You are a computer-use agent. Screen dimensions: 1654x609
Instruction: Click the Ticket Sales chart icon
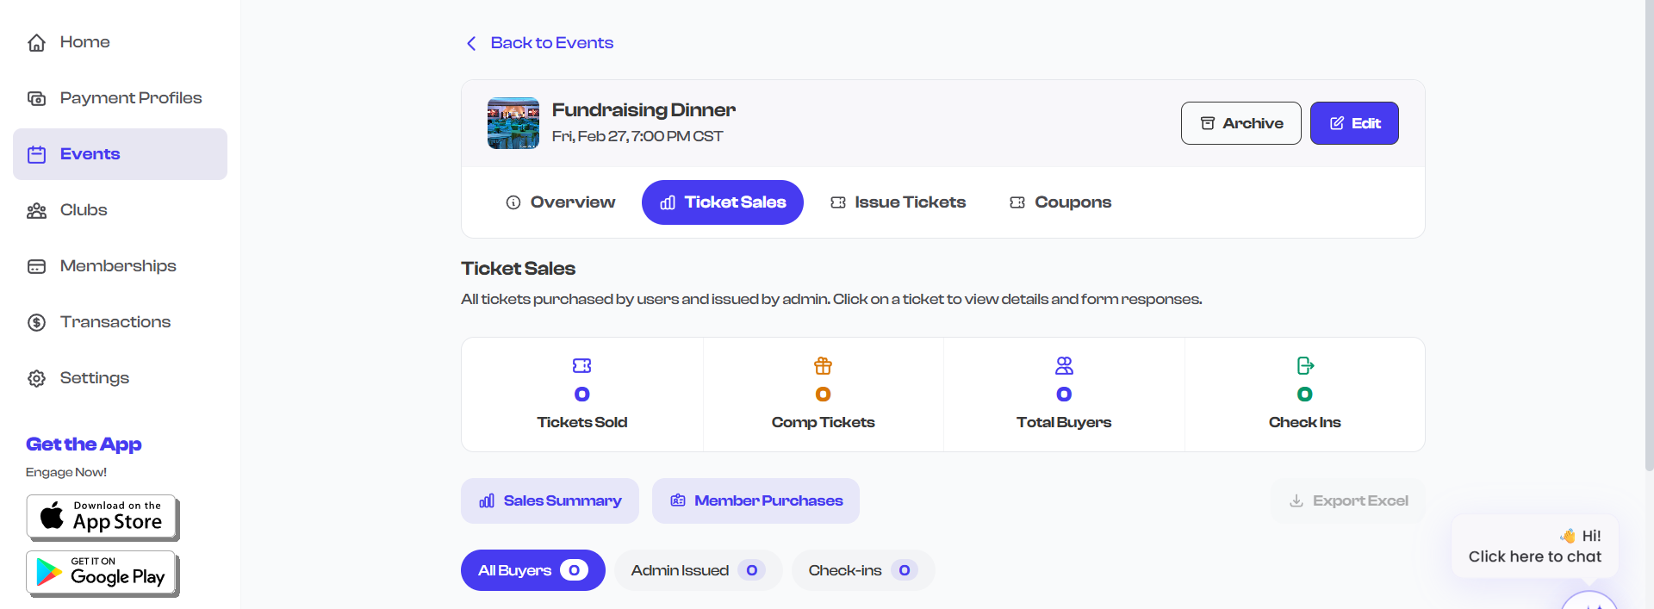click(668, 202)
